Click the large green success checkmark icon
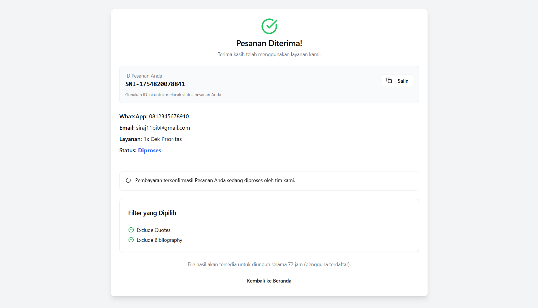Viewport: 538px width, 308px height. [x=269, y=26]
